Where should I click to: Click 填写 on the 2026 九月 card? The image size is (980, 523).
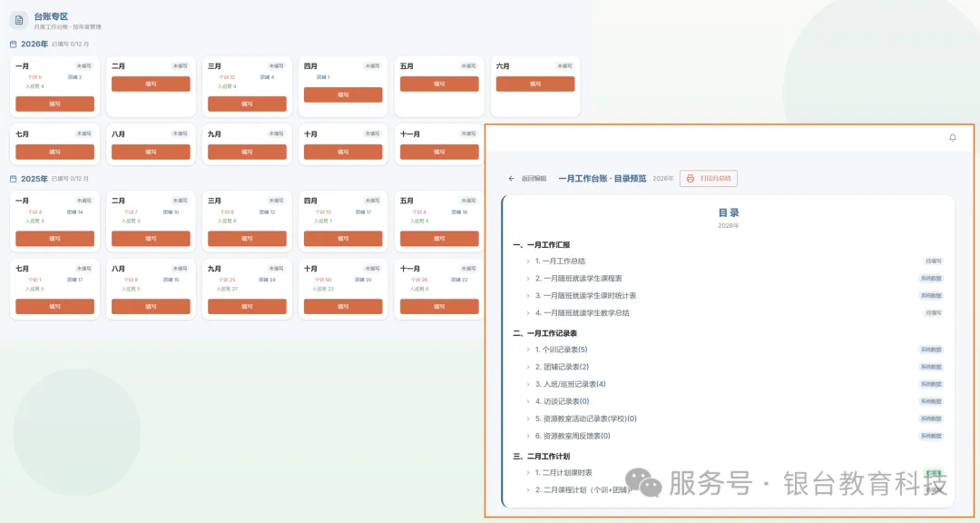[247, 152]
